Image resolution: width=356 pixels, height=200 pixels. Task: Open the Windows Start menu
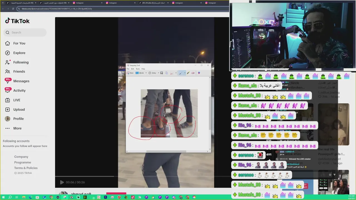[x=3, y=197]
